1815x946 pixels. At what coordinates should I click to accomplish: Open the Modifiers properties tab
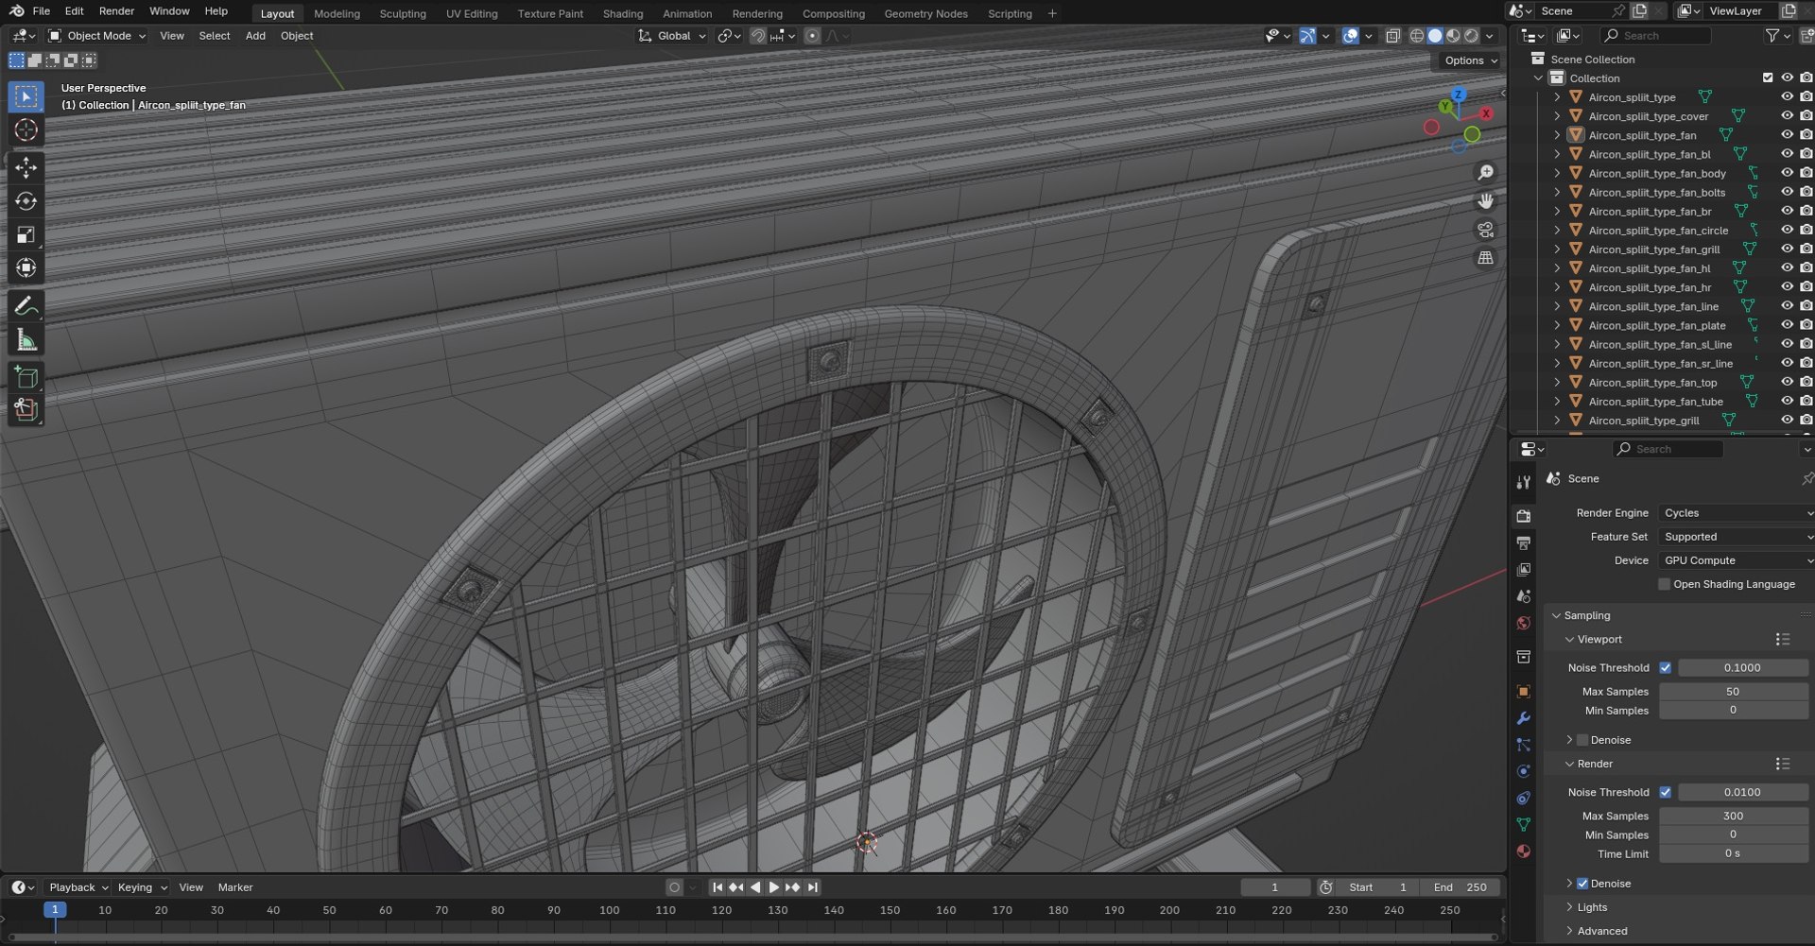[1523, 718]
